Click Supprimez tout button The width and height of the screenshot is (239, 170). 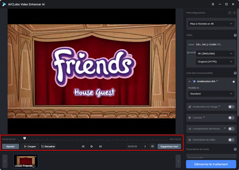pyautogui.click(x=169, y=146)
